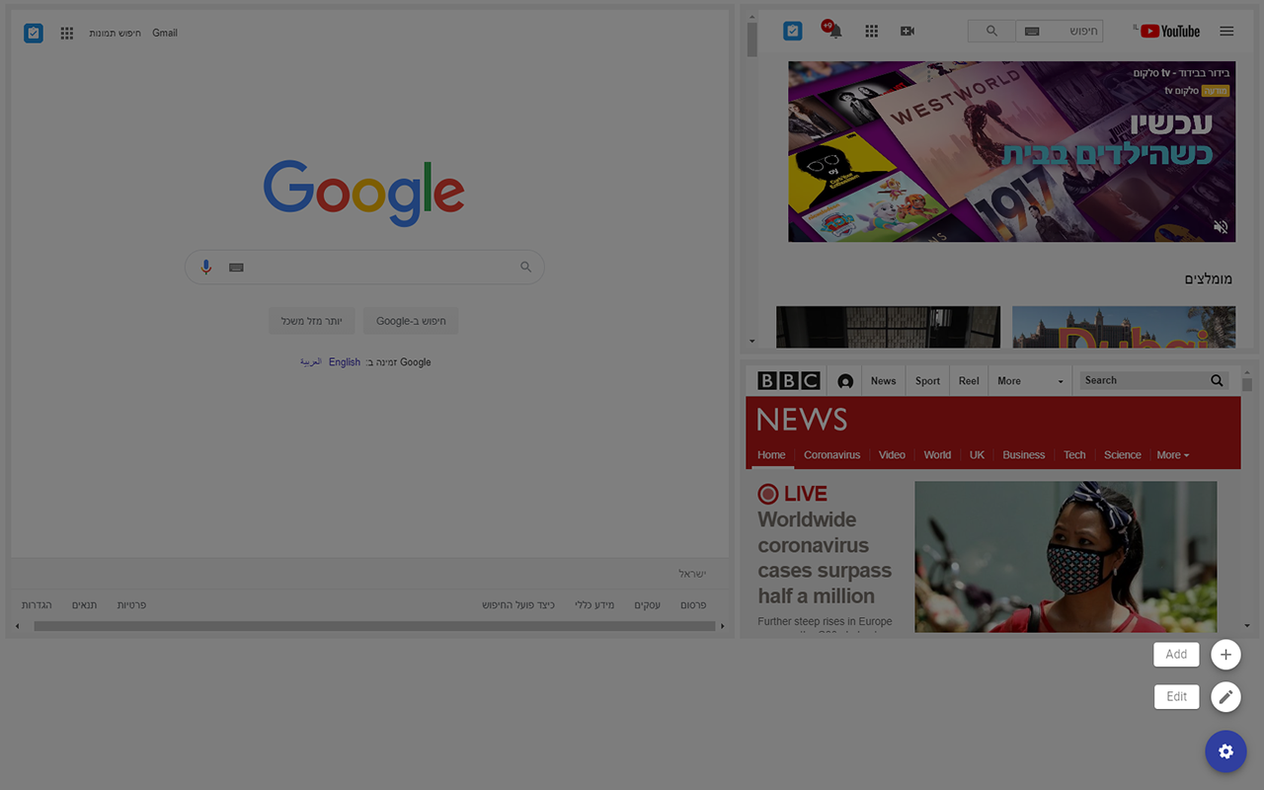Click the Add button
The width and height of the screenshot is (1264, 790).
[x=1176, y=654]
